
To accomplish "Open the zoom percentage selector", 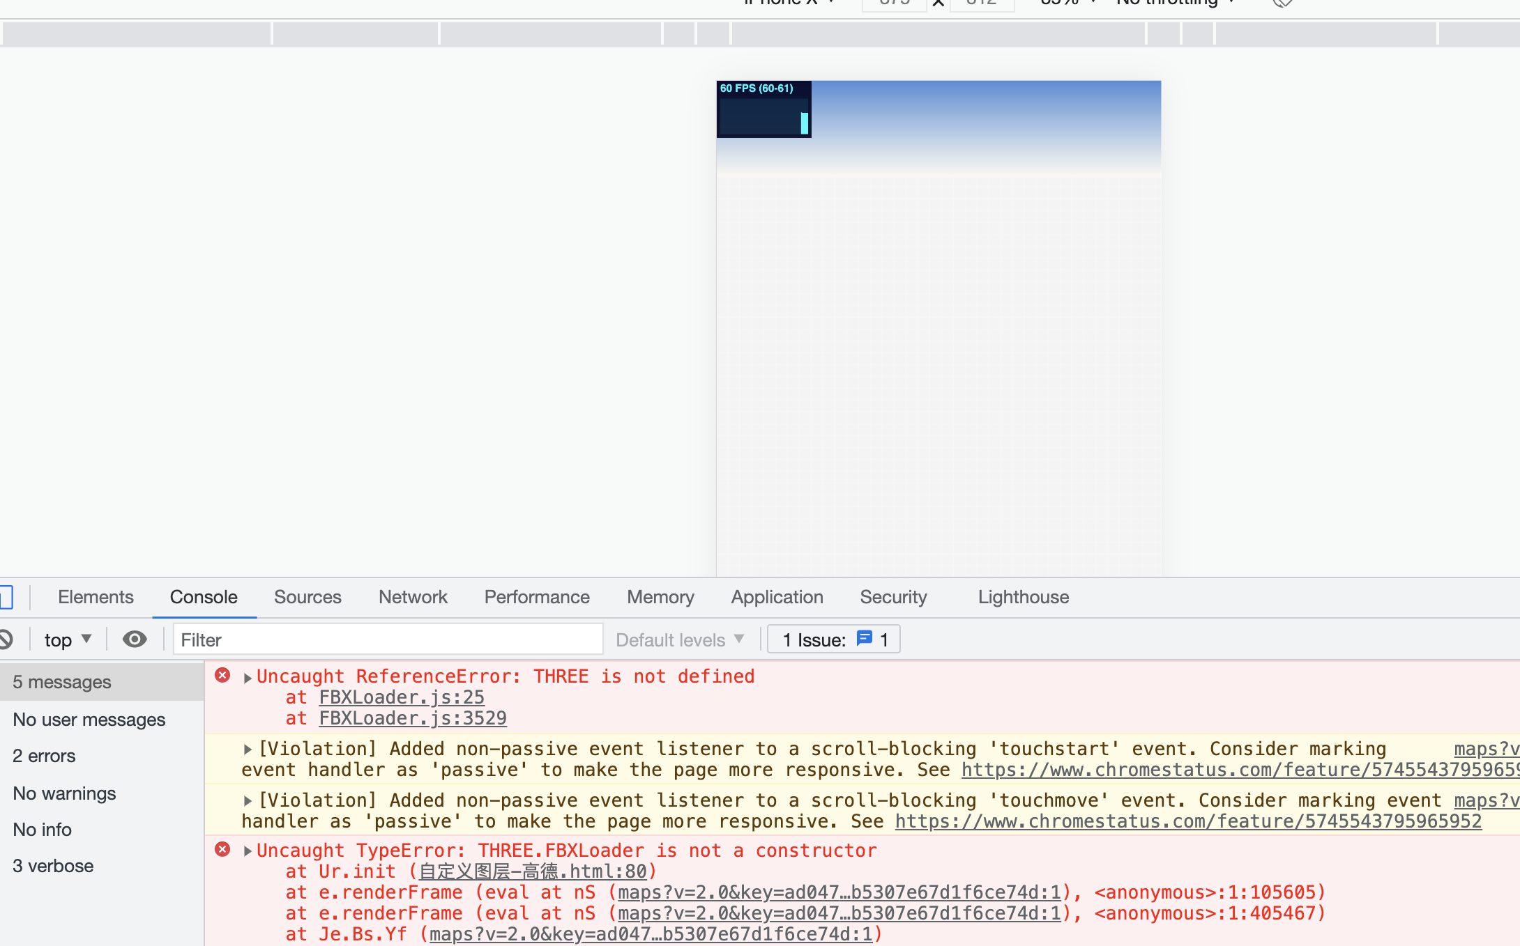I will 1065,3.
